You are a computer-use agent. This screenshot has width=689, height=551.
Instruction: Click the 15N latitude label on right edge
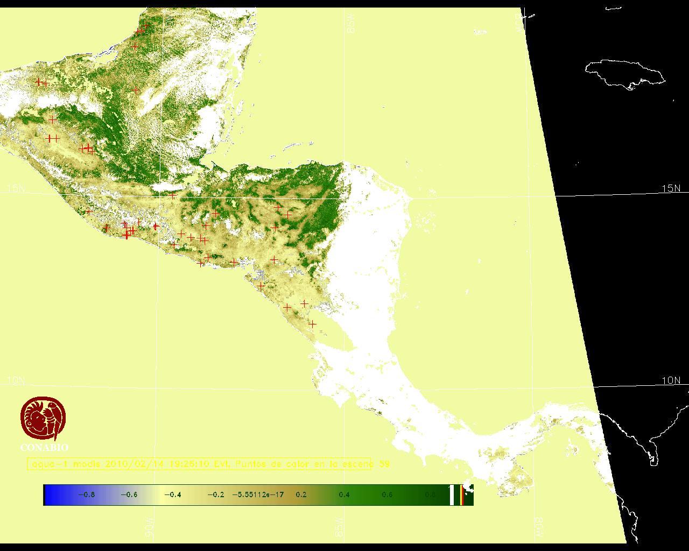click(x=671, y=188)
